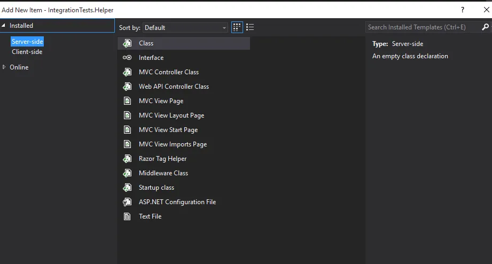Select the Client-side category
The height and width of the screenshot is (264, 492).
click(x=27, y=52)
